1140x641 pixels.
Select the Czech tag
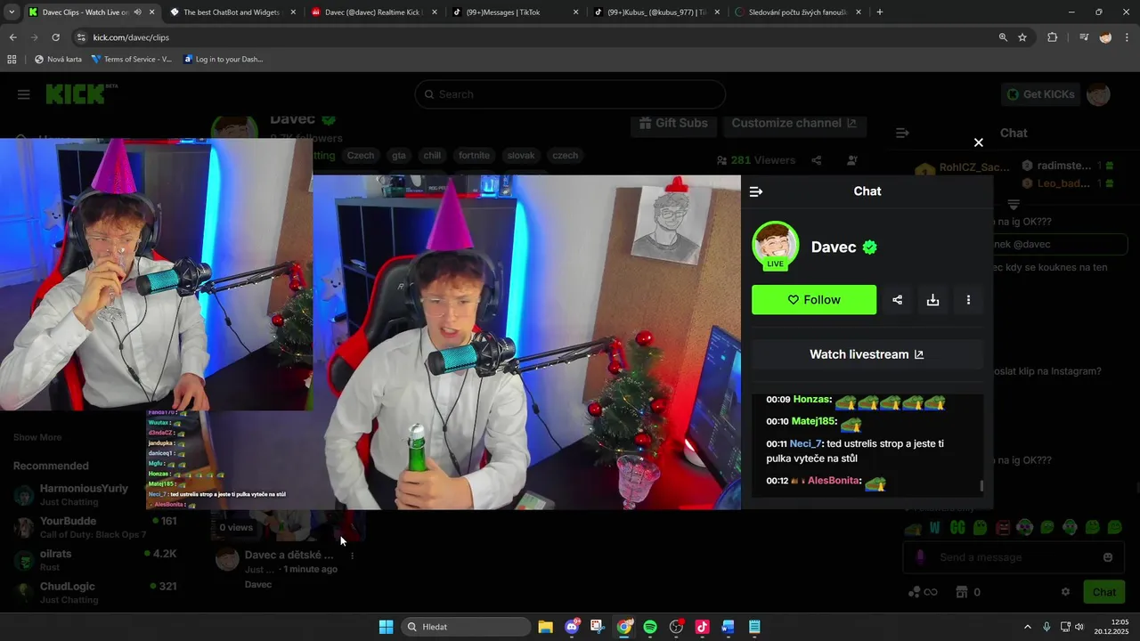(x=361, y=155)
